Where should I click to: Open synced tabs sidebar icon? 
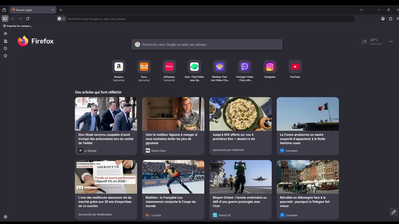tap(5, 41)
